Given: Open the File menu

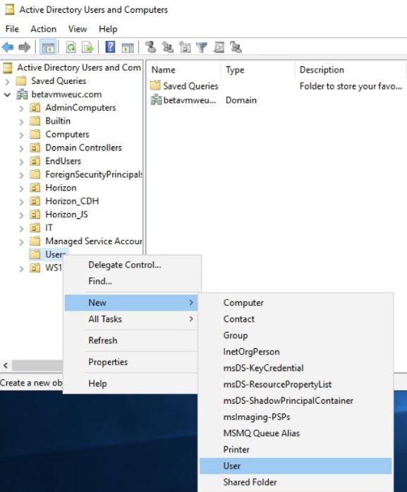Looking at the screenshot, I should point(12,29).
